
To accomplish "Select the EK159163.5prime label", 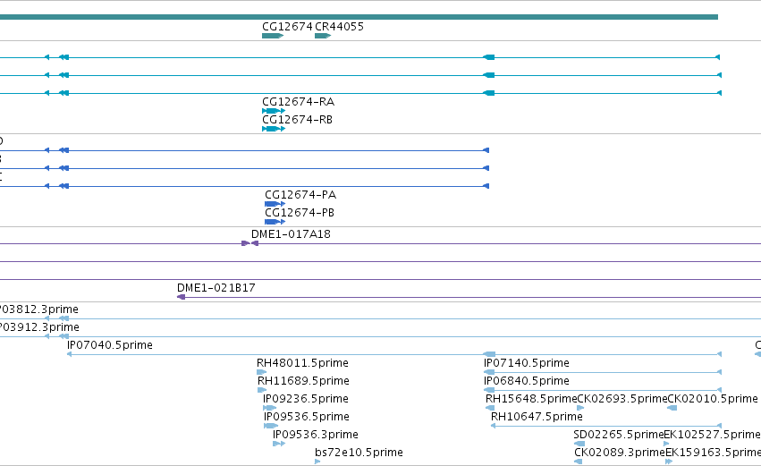I will coord(713,453).
